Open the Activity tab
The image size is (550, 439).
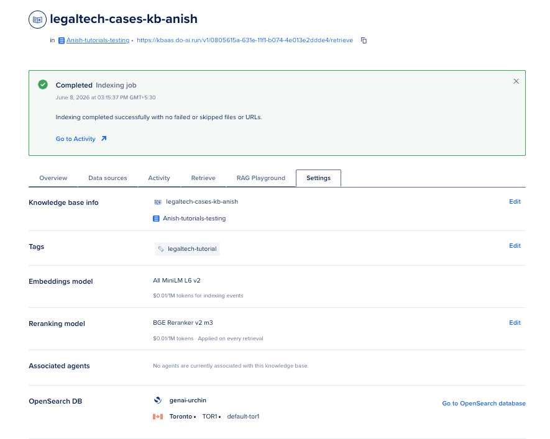[159, 178]
